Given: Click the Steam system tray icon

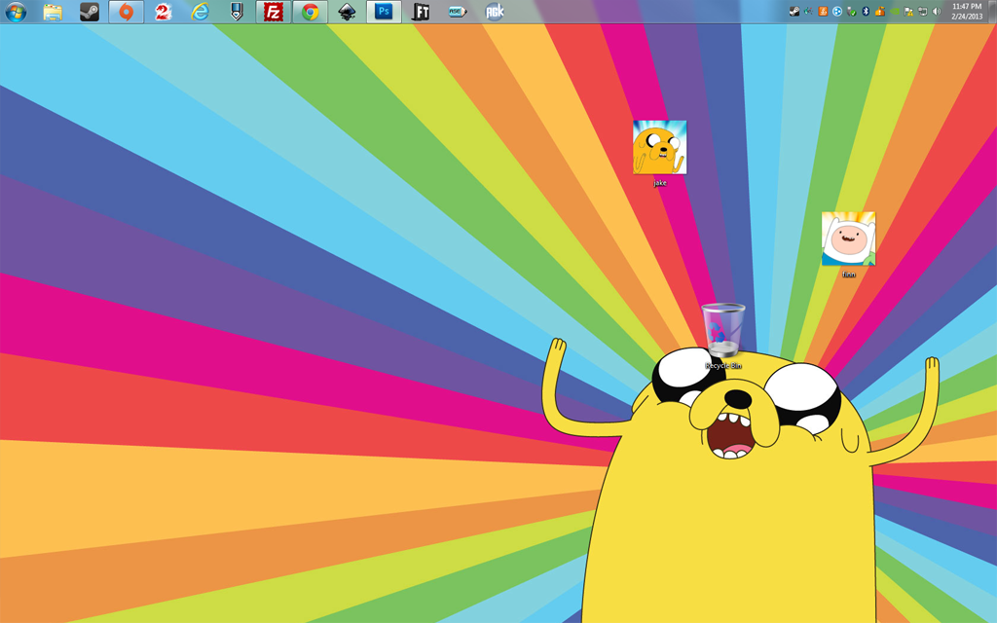Looking at the screenshot, I should pos(794,11).
